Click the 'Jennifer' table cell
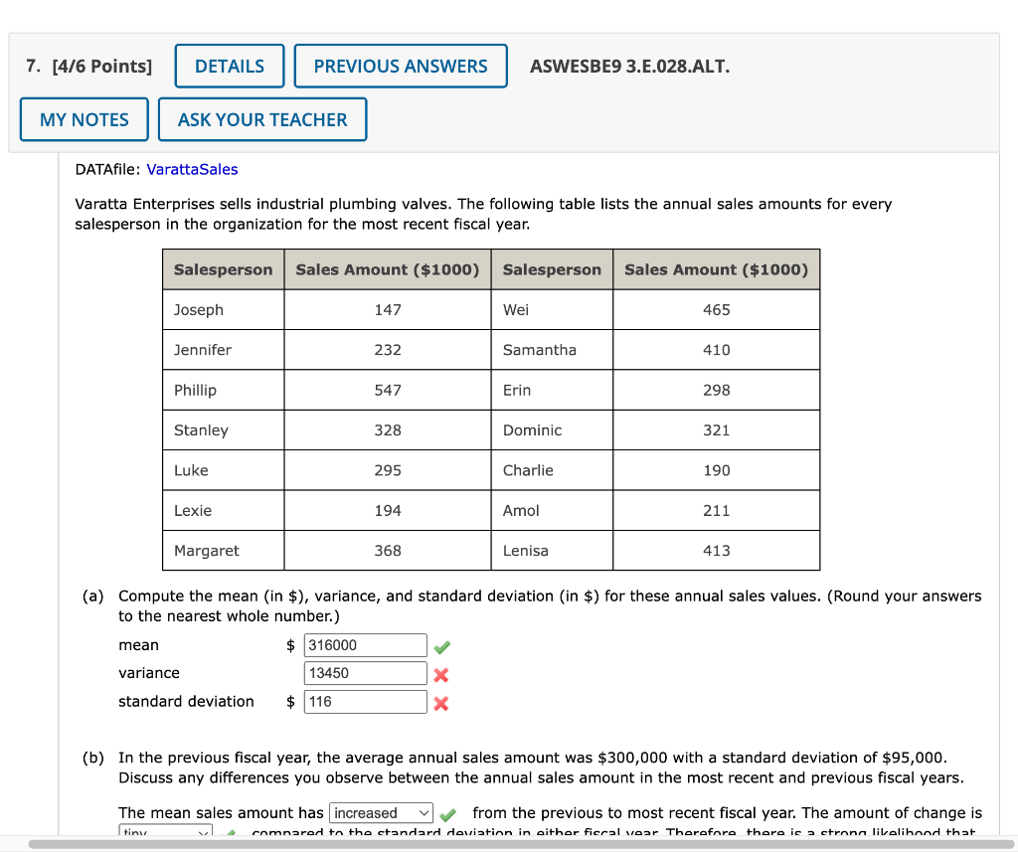Image resolution: width=1018 pixels, height=852 pixels. coord(224,350)
